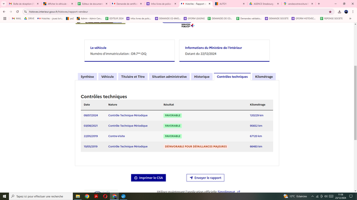This screenshot has width=357, height=200.
Task: Open the notification center icon
Action: point(351,196)
